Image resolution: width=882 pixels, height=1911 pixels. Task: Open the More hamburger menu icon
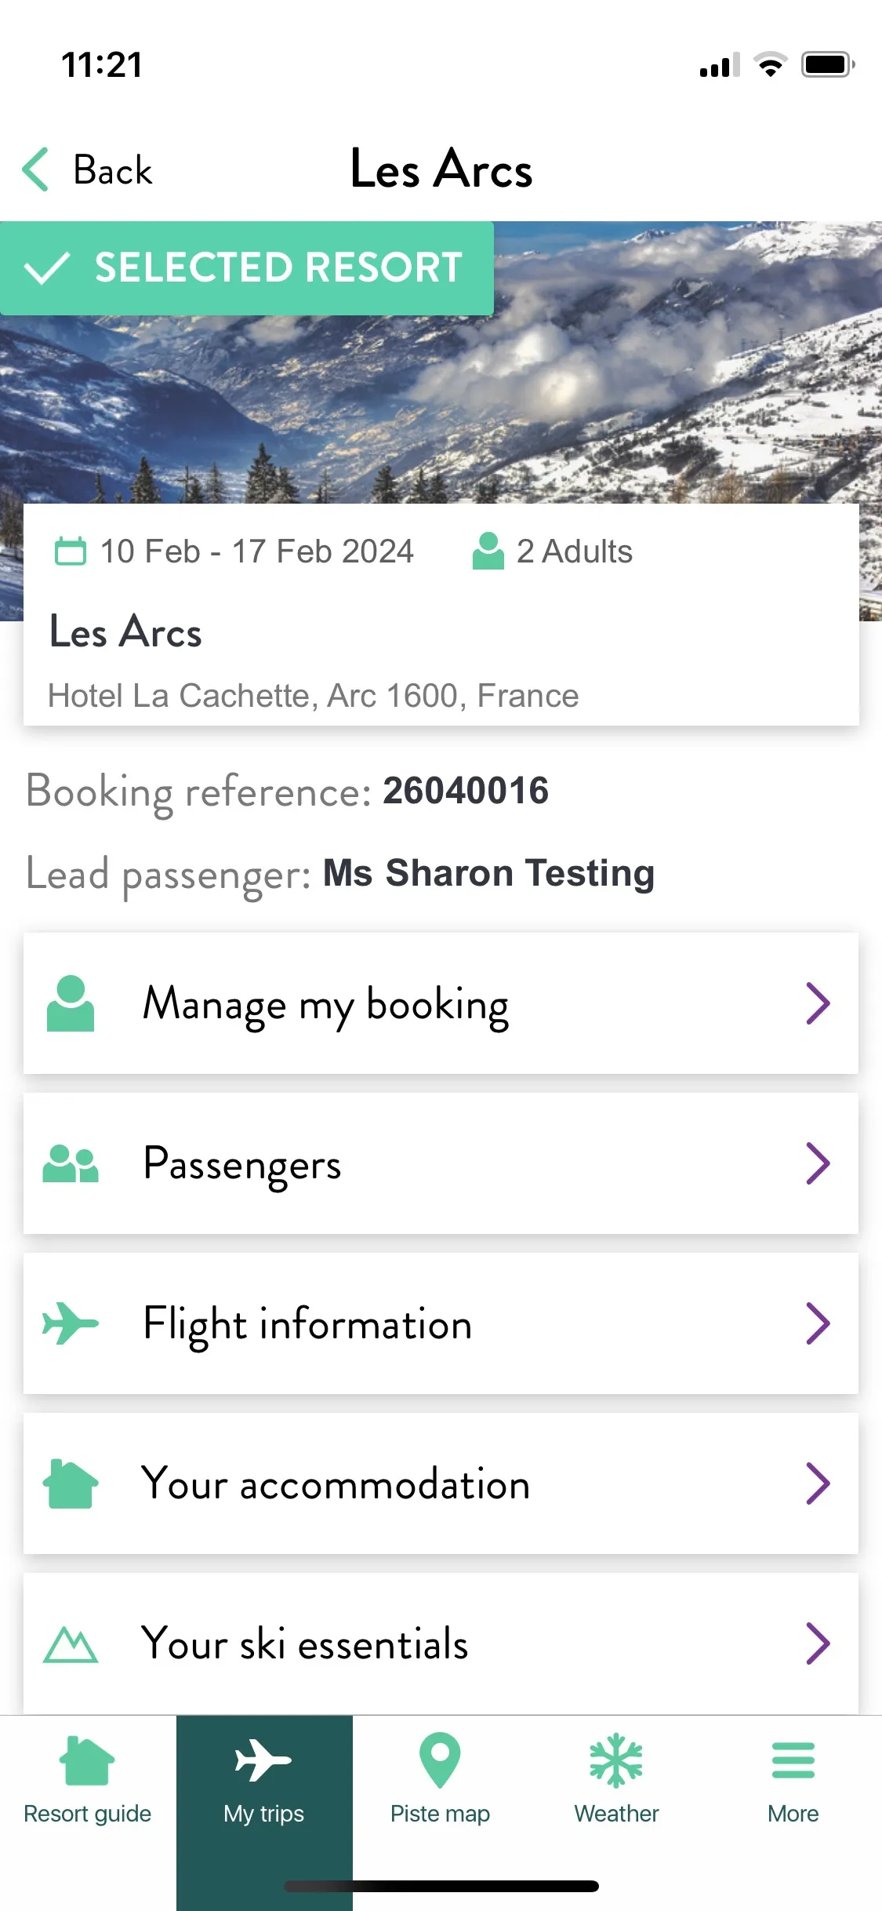793,1760
